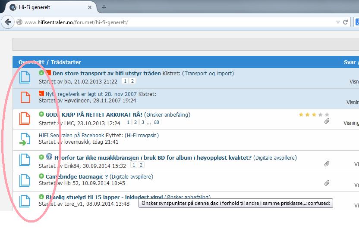This screenshot has height=241, width=359.
Task: Jump to page 68 of GODE KJØP thread
Action: pos(156,122)
